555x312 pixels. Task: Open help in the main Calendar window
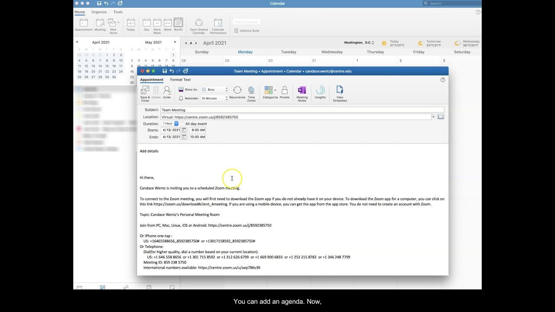(478, 12)
